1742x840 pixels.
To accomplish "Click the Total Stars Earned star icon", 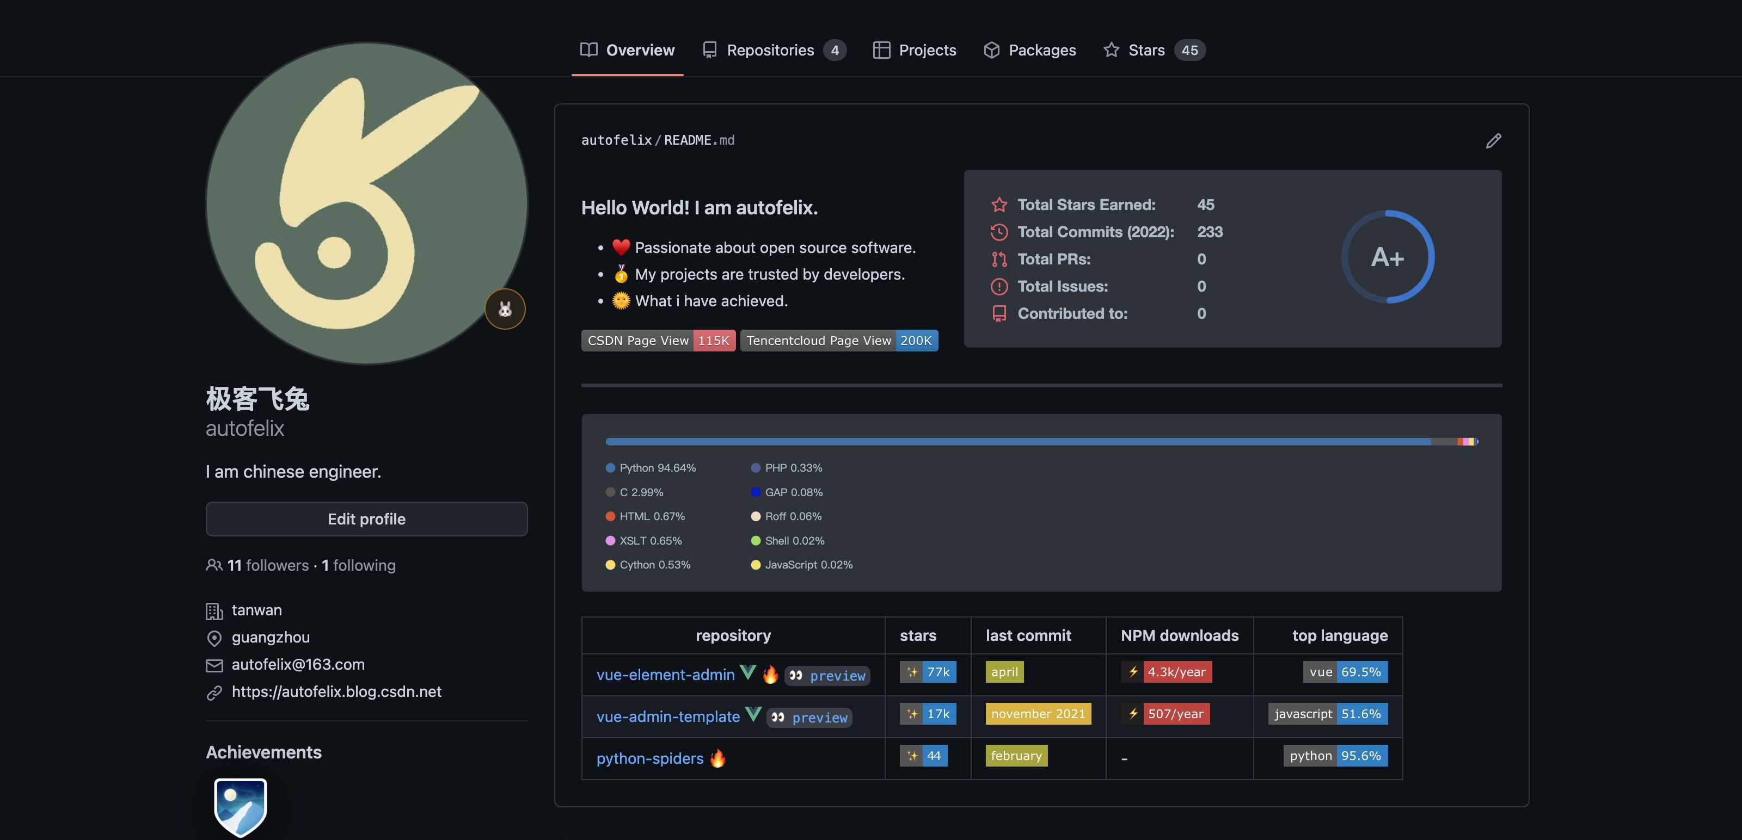I will [999, 205].
